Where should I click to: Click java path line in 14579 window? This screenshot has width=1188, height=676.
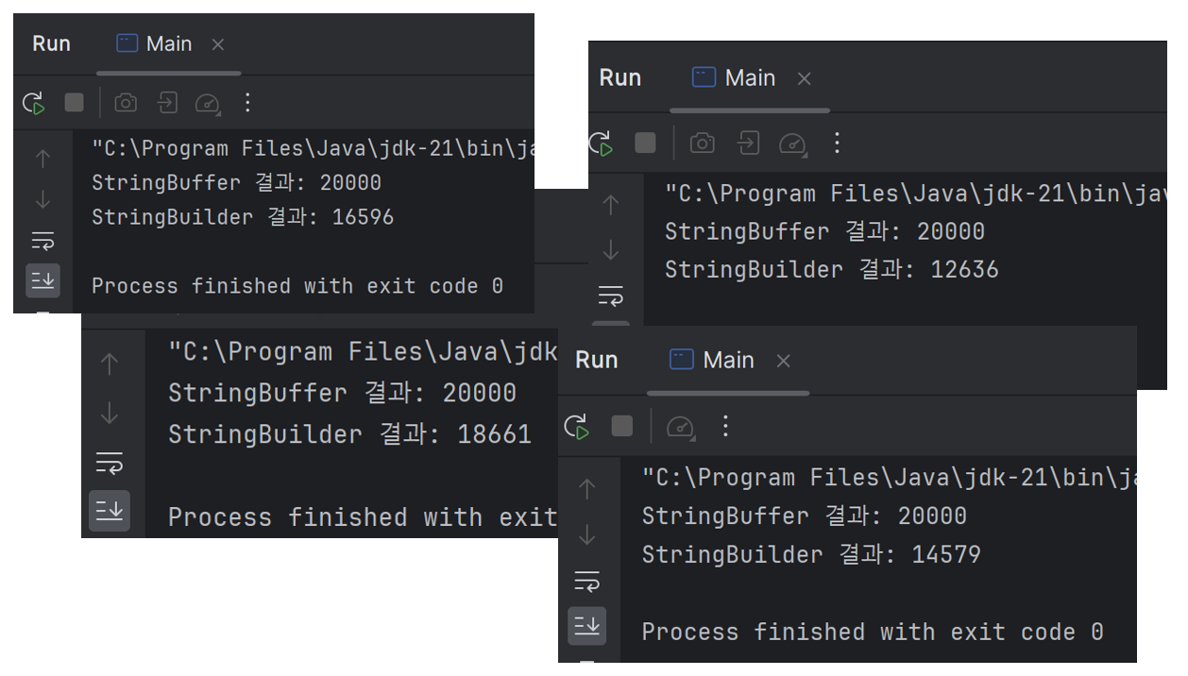(889, 478)
